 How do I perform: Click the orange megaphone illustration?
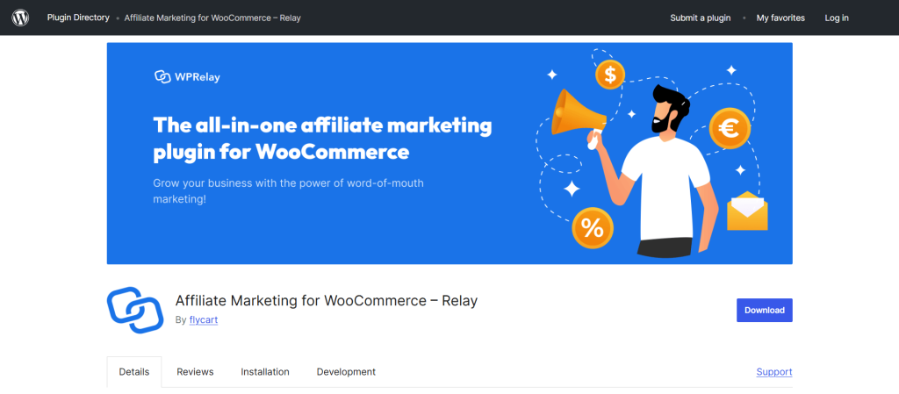[x=578, y=113]
